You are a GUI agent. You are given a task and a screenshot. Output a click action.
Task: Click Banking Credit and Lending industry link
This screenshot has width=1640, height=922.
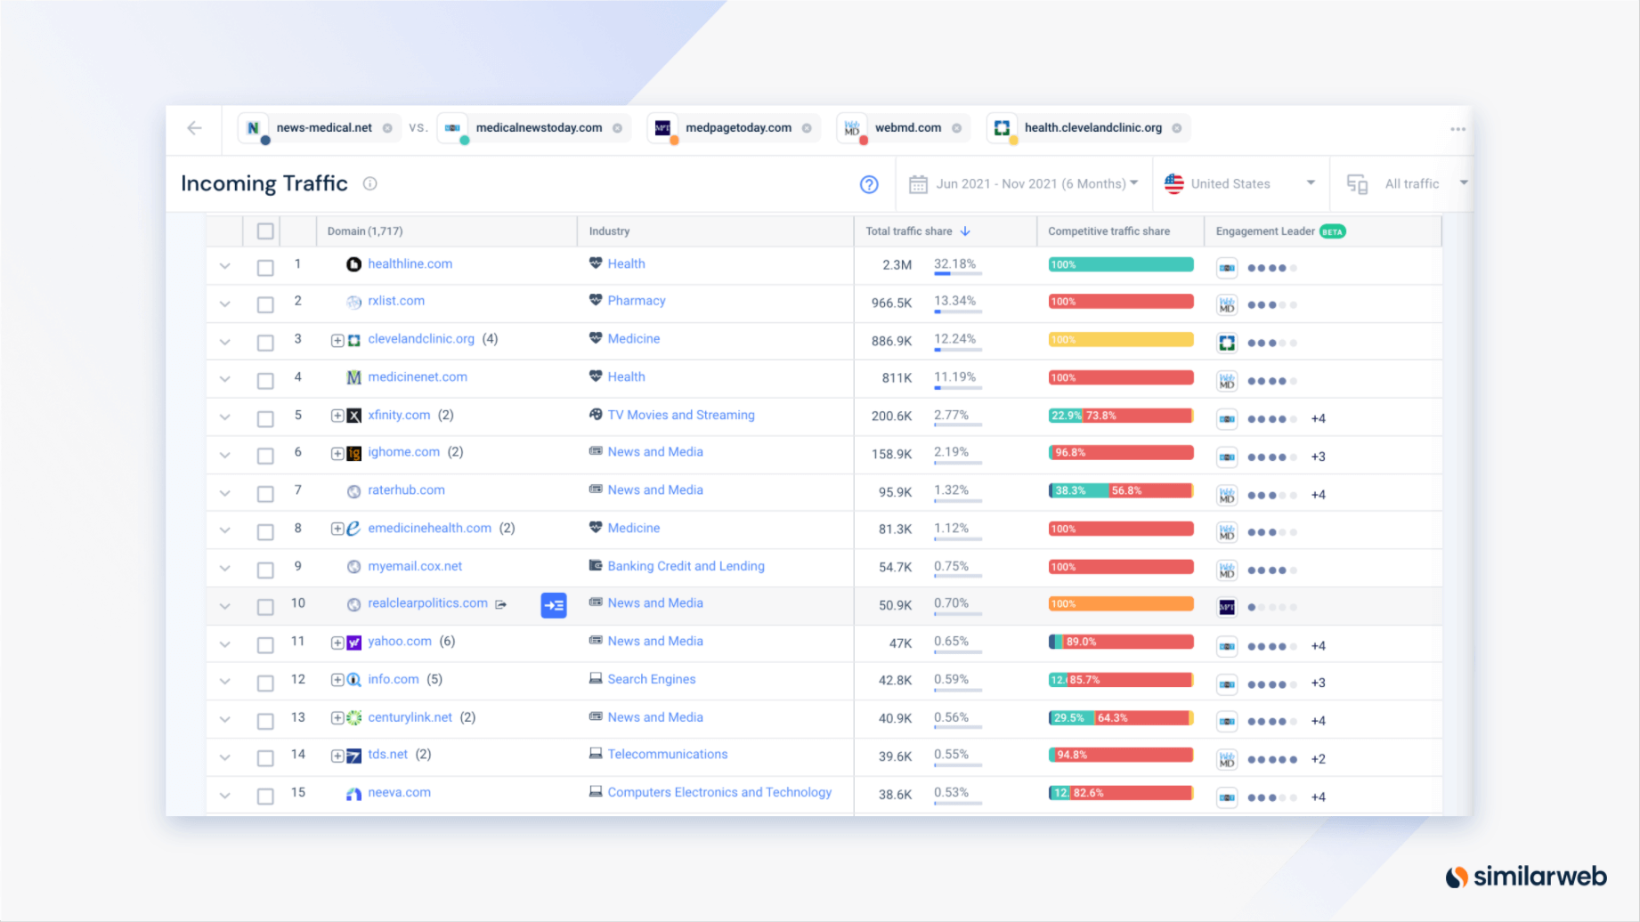coord(686,567)
